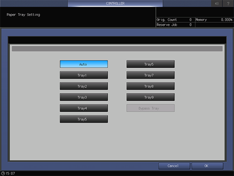The width and height of the screenshot is (234, 176).
Task: Choose Tray7 as paper source
Action: (150, 75)
